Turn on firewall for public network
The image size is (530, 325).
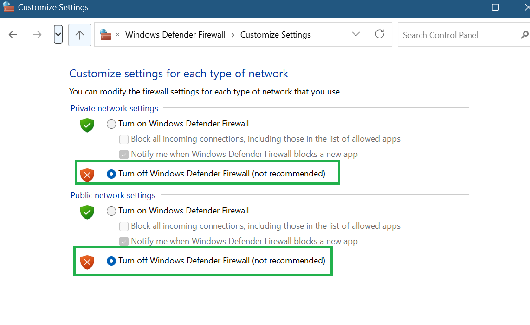tap(111, 211)
